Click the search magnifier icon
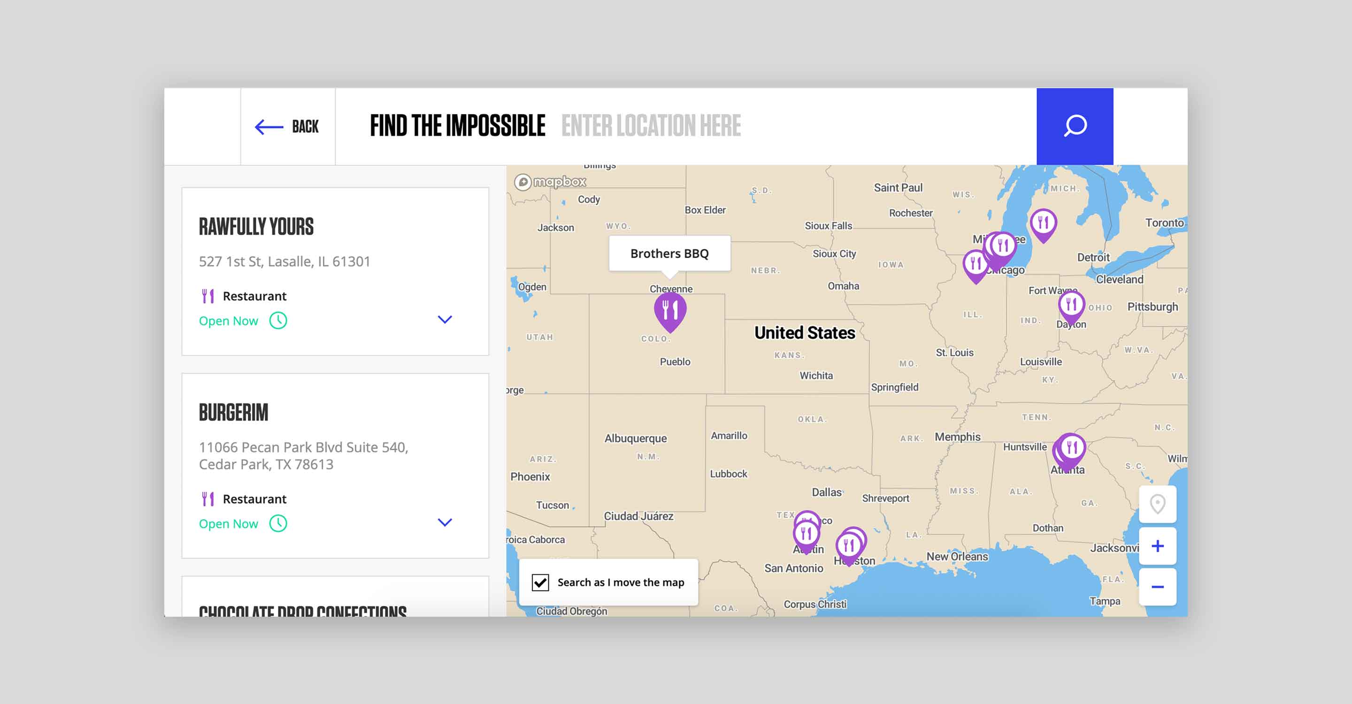 tap(1075, 126)
